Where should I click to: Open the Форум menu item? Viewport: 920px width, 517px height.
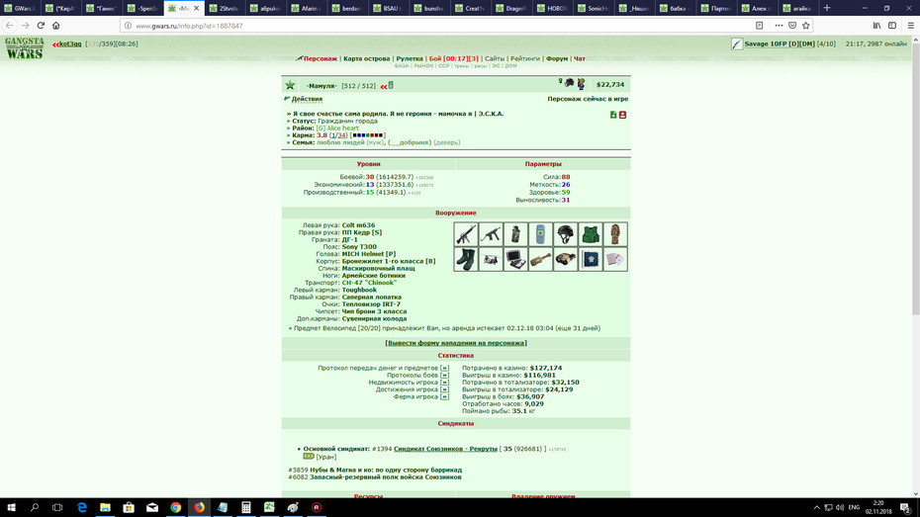[x=557, y=58]
